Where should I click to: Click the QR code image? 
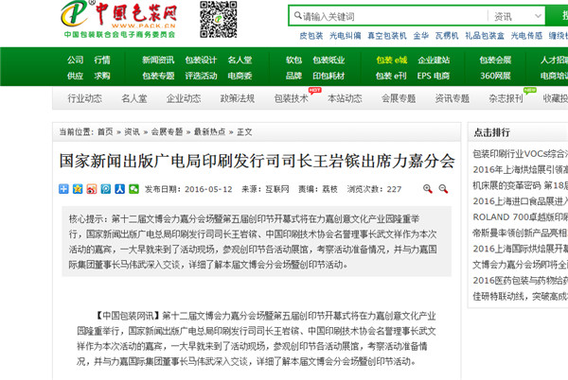(x=219, y=19)
